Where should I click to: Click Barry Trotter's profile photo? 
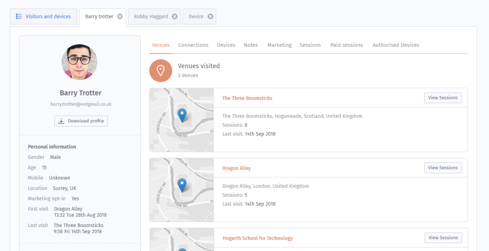[x=79, y=62]
